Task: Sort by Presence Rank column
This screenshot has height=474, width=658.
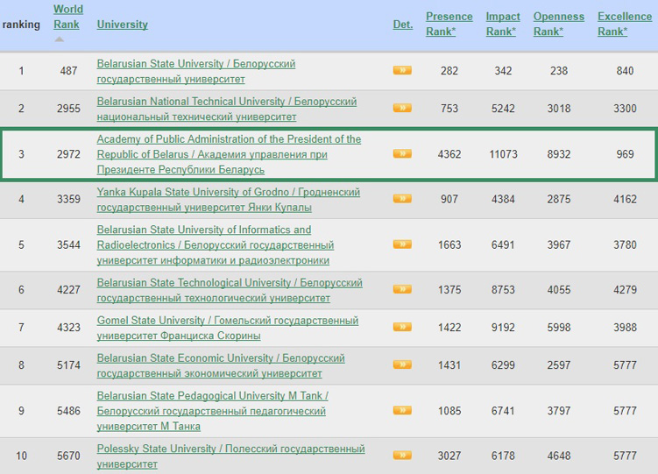Action: coord(449,24)
